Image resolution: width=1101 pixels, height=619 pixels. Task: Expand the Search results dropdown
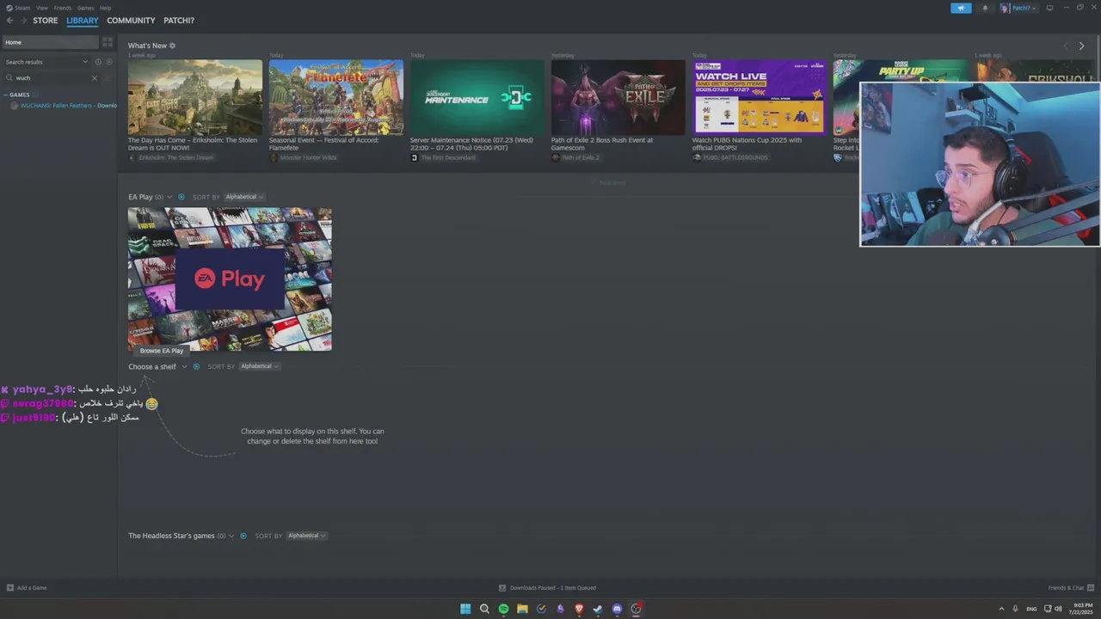coord(84,62)
